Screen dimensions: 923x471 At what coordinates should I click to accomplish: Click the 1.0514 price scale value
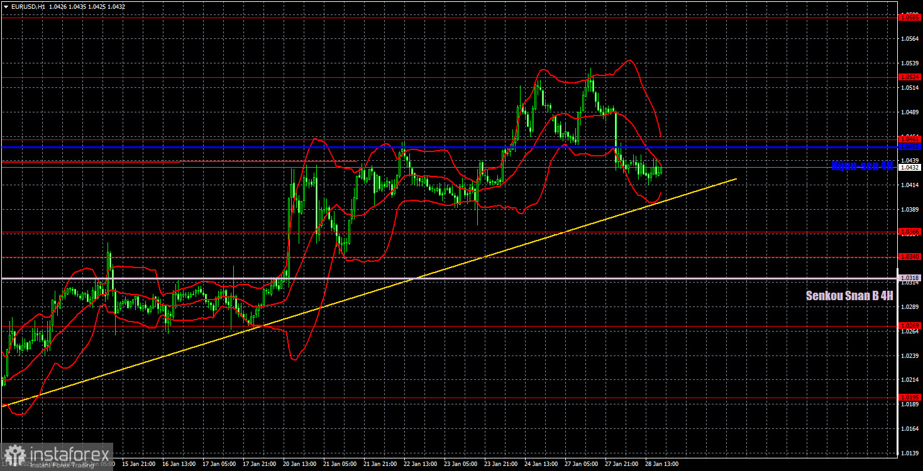tap(910, 88)
